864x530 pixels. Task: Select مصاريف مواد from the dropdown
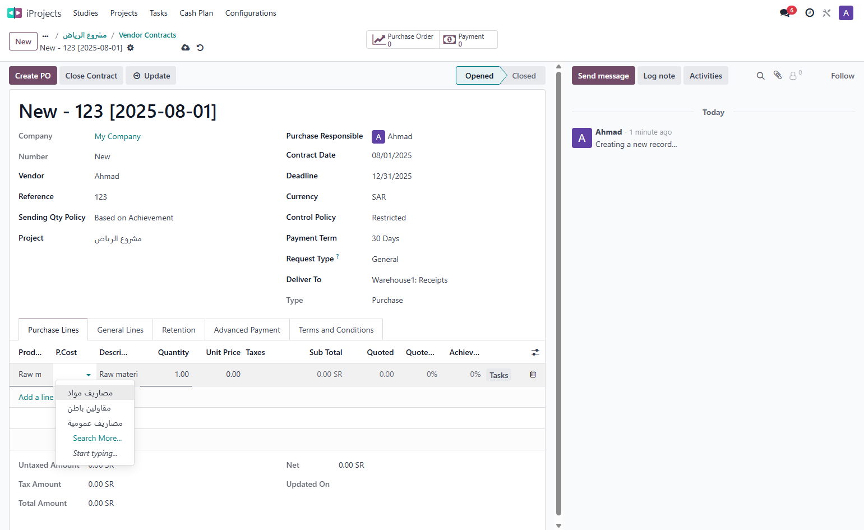95,393
